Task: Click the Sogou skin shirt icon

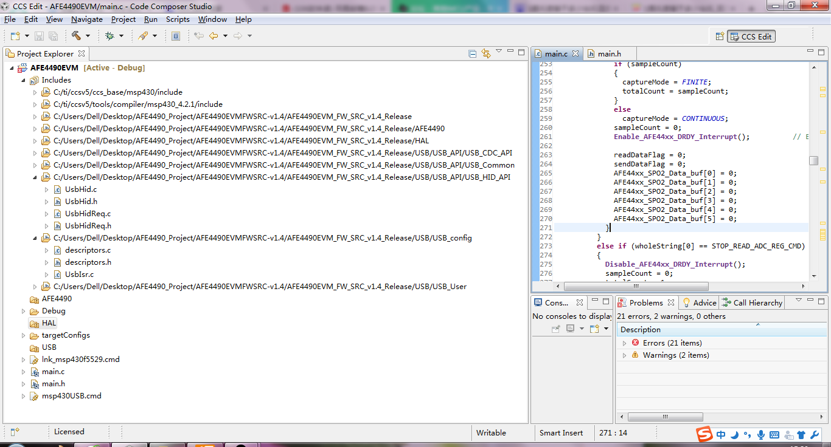Action: pyautogui.click(x=801, y=435)
